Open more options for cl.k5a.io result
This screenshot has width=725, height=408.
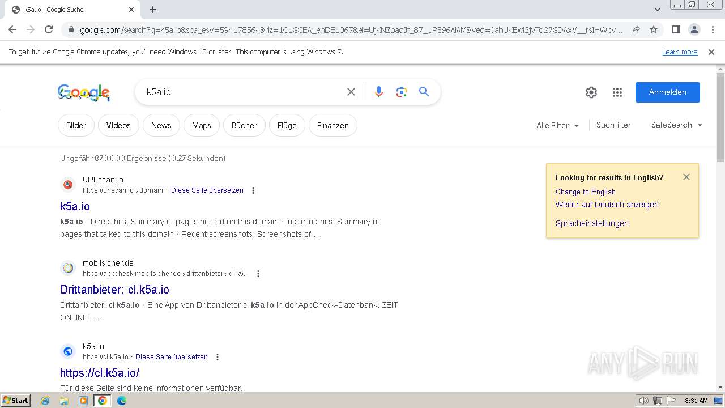coord(217,357)
